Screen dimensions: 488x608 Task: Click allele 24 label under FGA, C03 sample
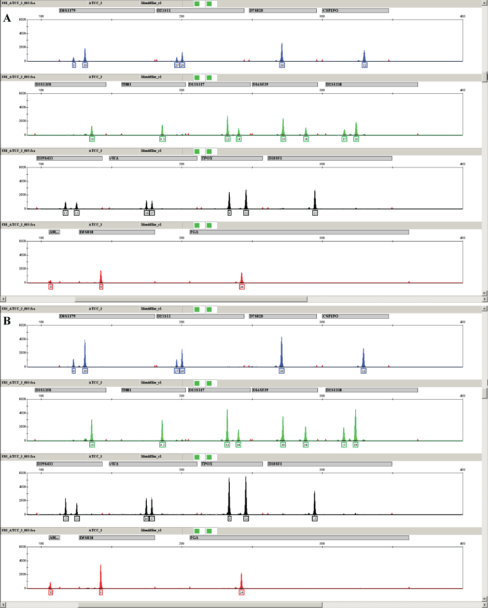pyautogui.click(x=241, y=592)
